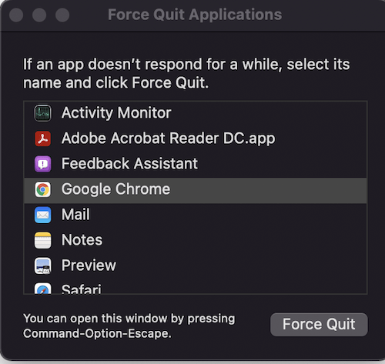Image resolution: width=385 pixels, height=364 pixels.
Task: Select the Preview list entry
Action: tap(196, 265)
